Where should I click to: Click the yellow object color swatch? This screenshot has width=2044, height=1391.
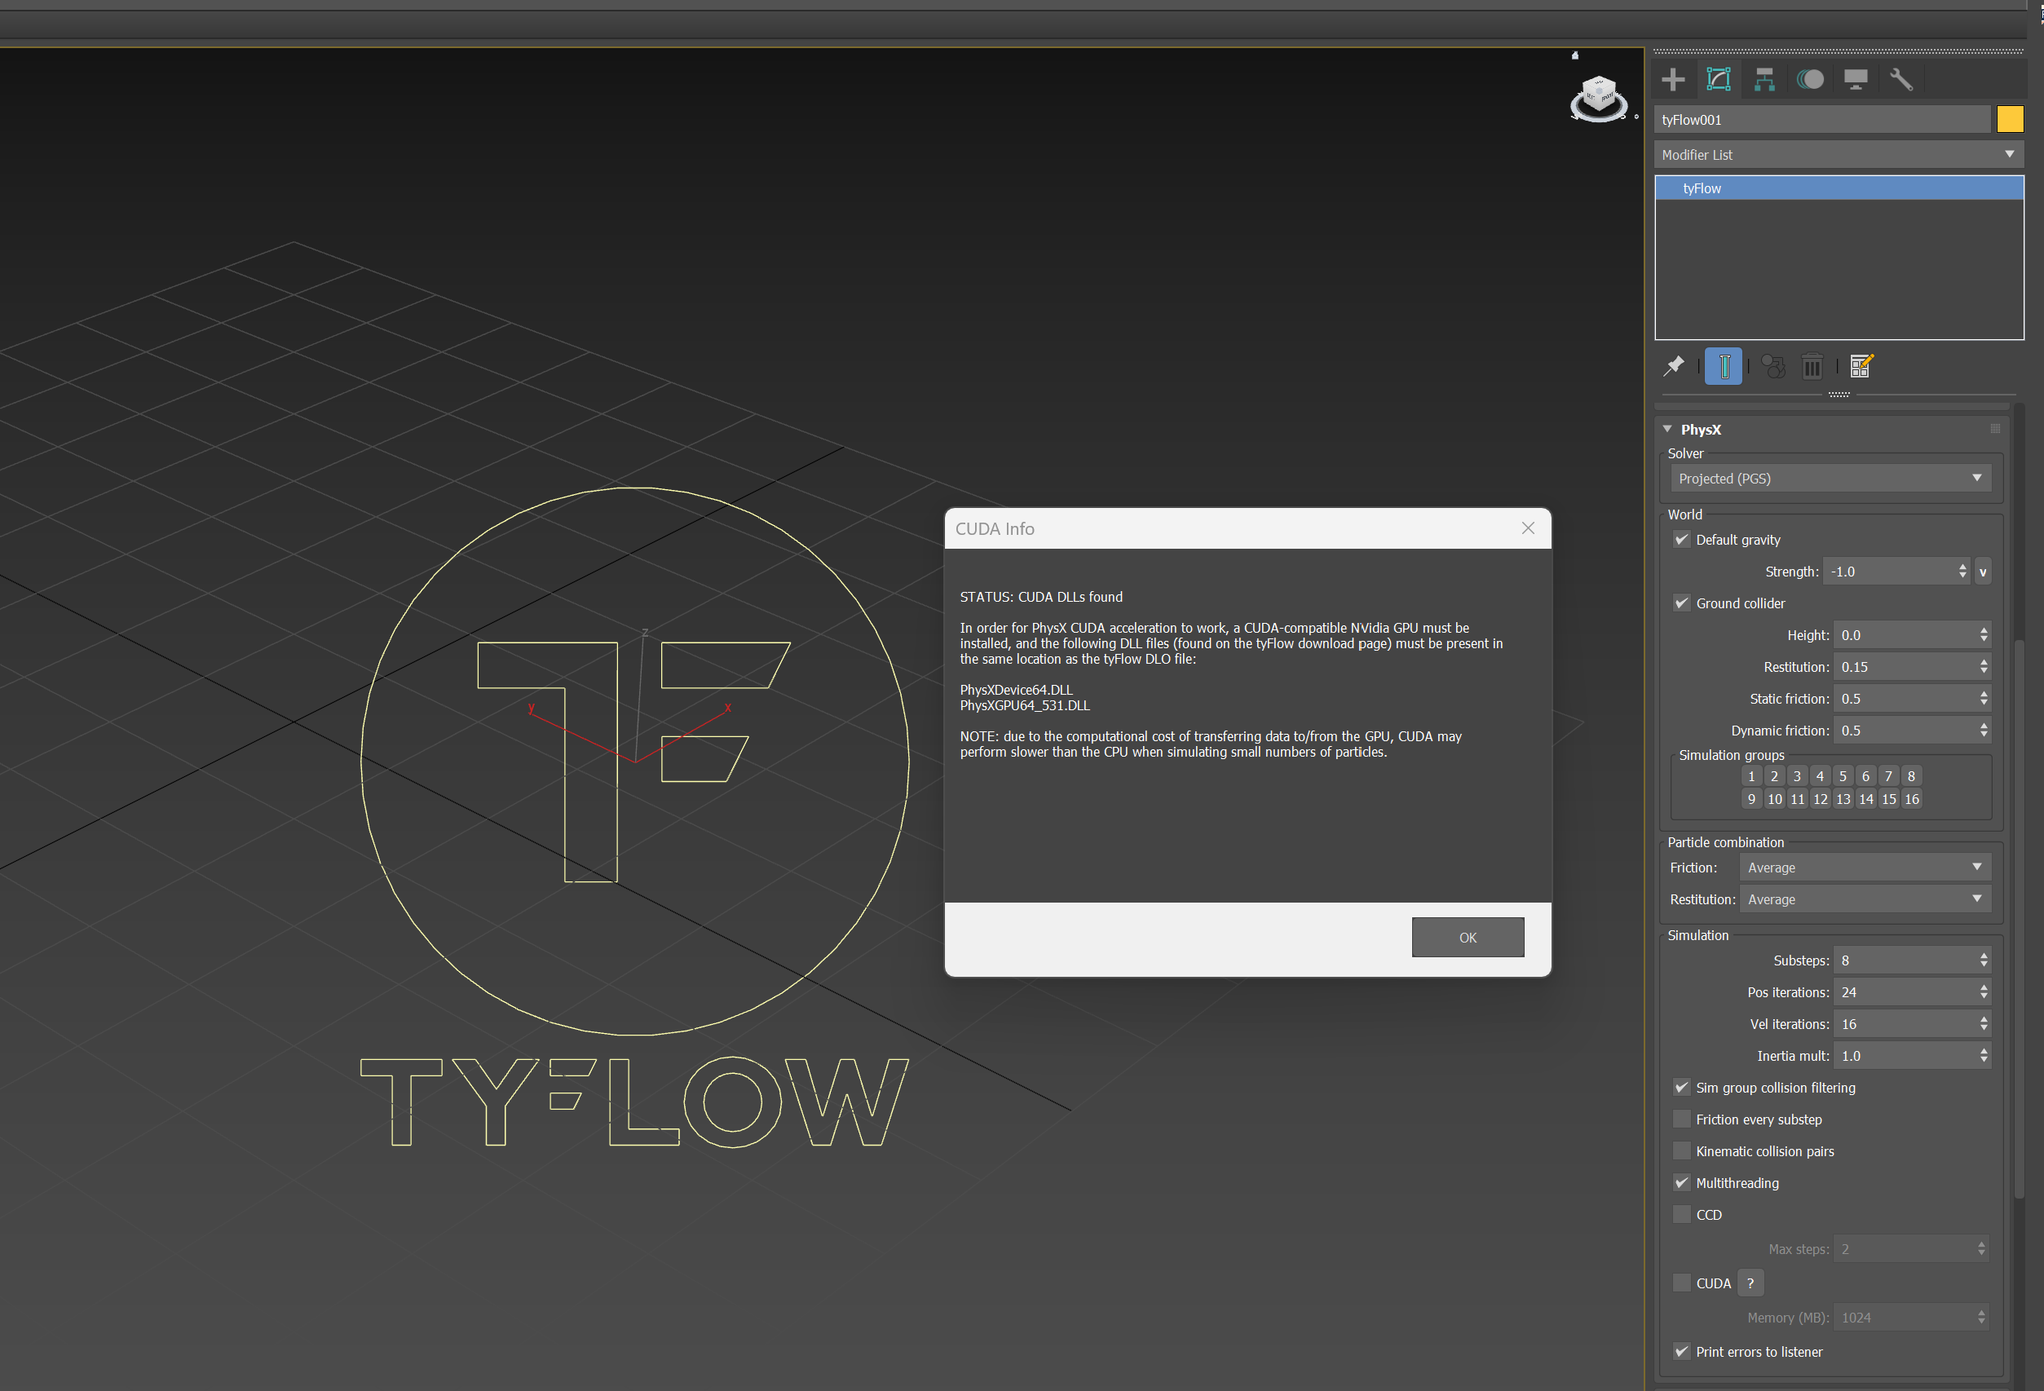2010,120
